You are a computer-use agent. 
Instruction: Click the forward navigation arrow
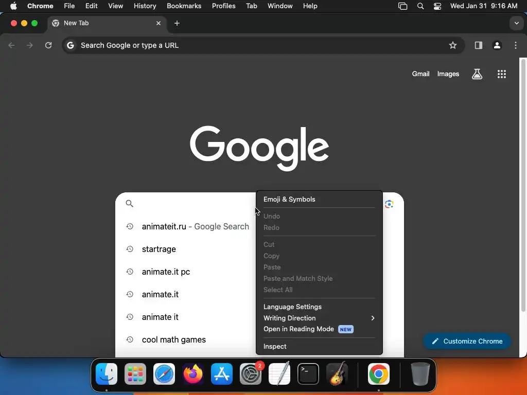30,45
